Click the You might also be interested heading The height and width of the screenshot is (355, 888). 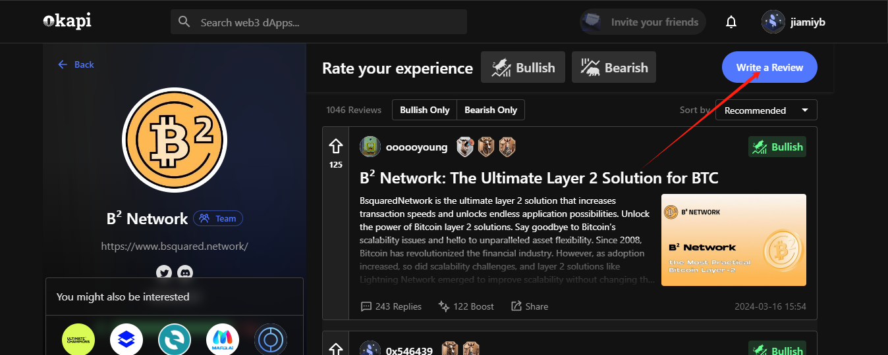(123, 296)
